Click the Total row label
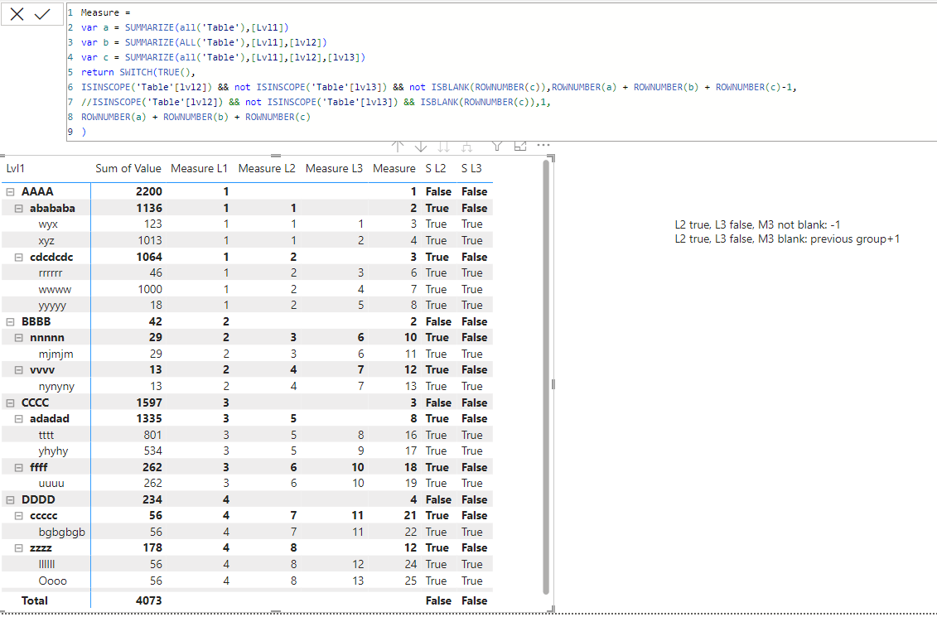 coord(35,601)
